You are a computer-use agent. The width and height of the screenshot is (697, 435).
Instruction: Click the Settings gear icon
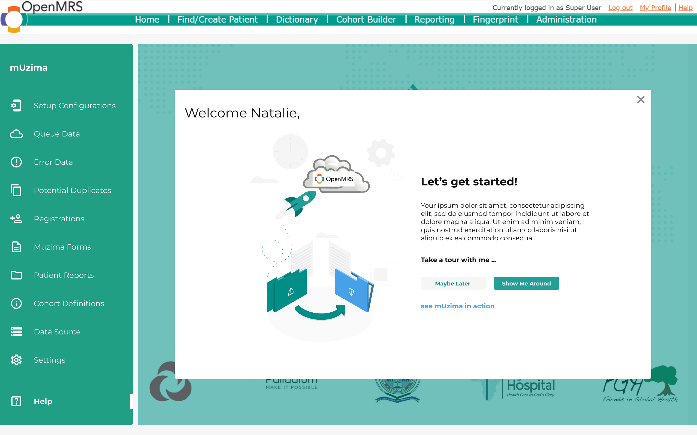coord(16,360)
